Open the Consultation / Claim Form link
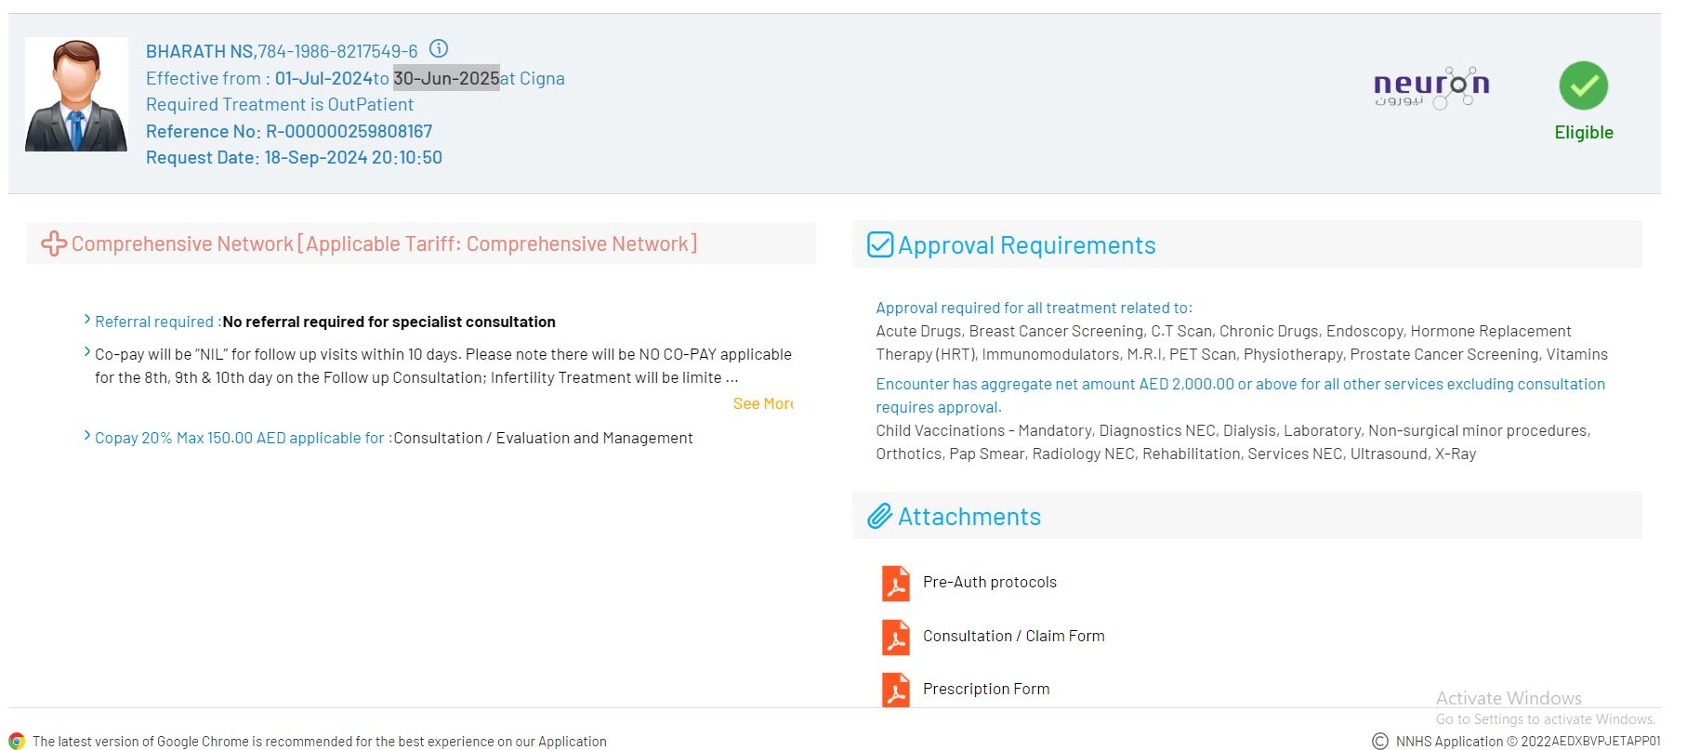 [x=1014, y=636]
